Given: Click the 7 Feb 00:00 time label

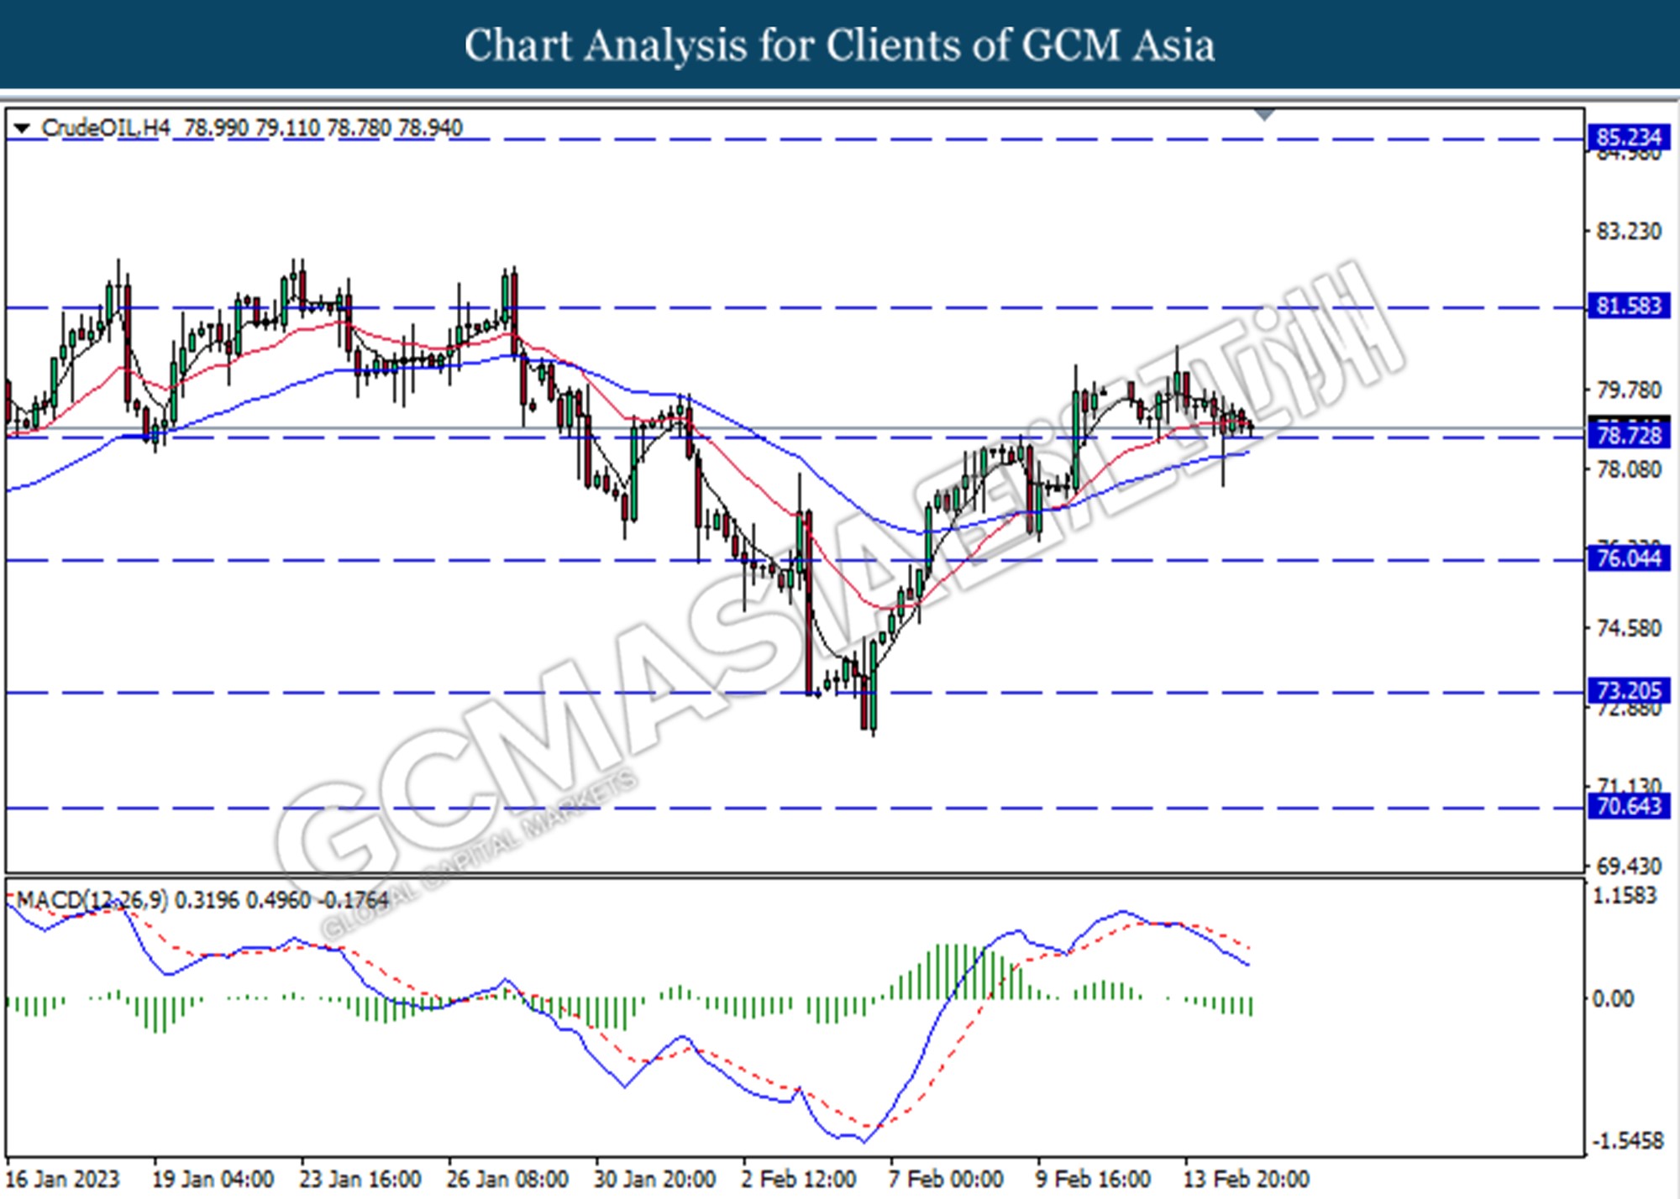Looking at the screenshot, I should tap(946, 1180).
